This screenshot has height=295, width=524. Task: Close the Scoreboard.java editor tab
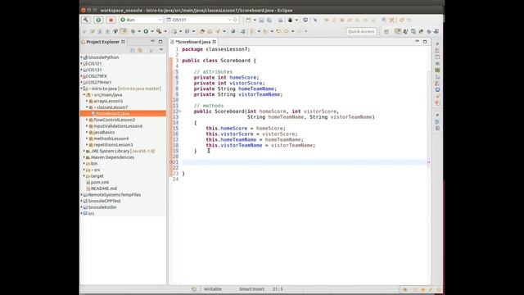pos(215,42)
